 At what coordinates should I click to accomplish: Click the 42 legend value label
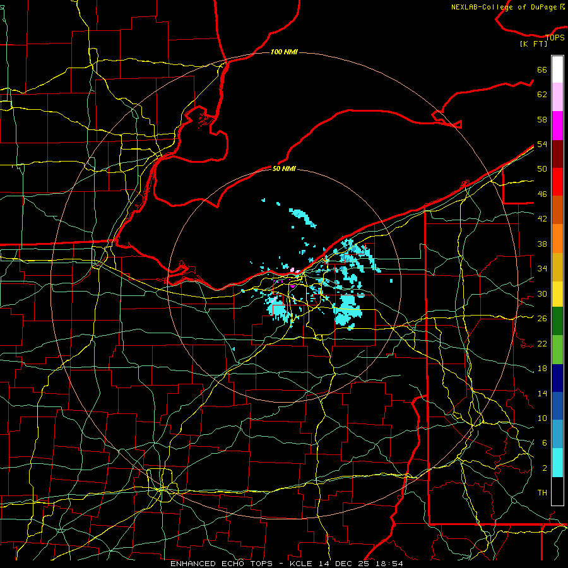(542, 218)
